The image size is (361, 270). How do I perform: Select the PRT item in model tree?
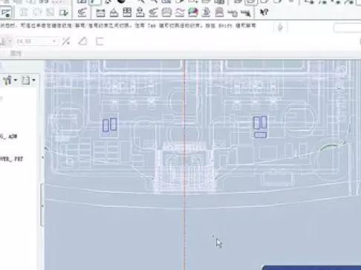(x=11, y=159)
